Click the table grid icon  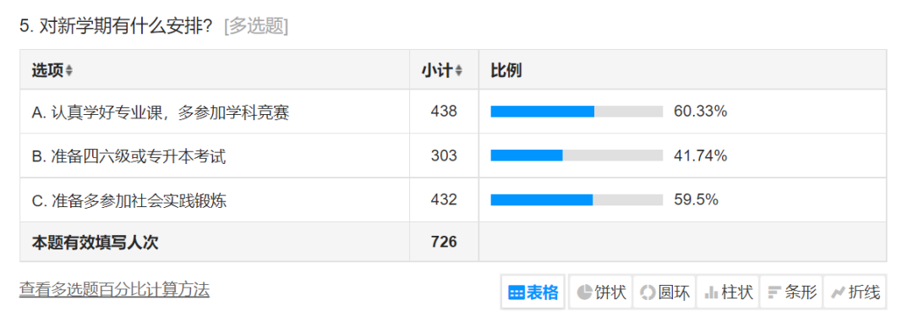tap(516, 292)
